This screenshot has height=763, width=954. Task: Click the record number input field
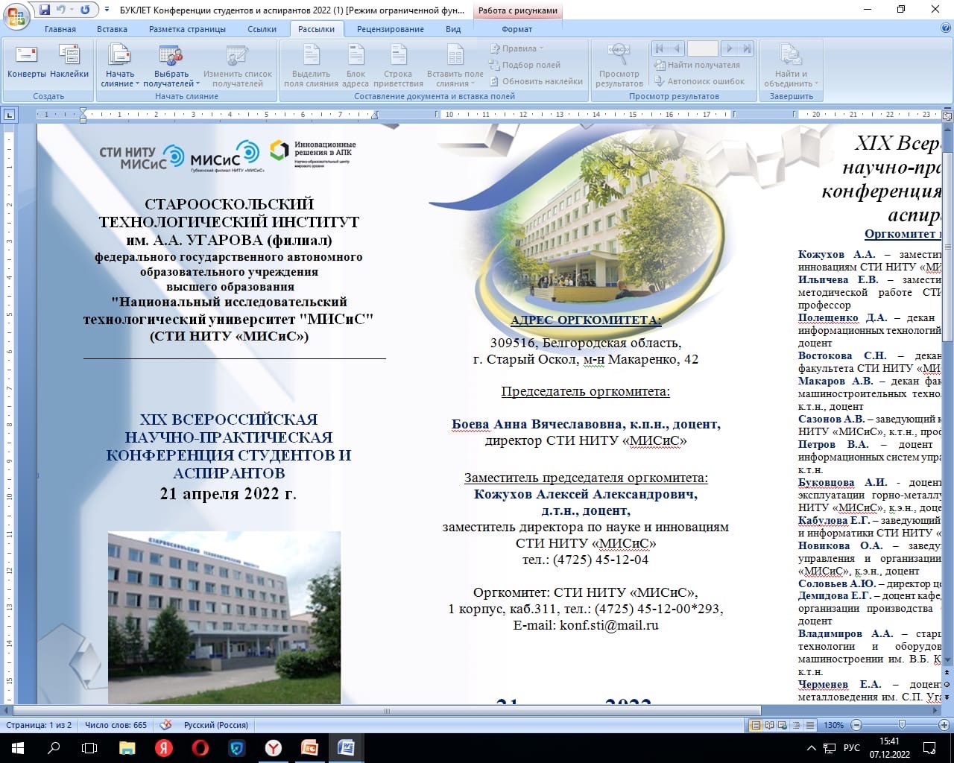click(702, 48)
